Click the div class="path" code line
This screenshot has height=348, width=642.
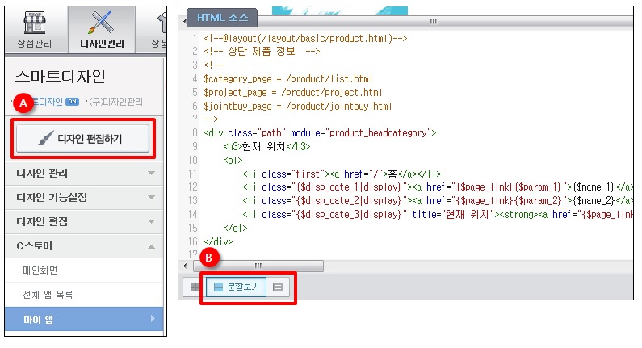pyautogui.click(x=320, y=133)
